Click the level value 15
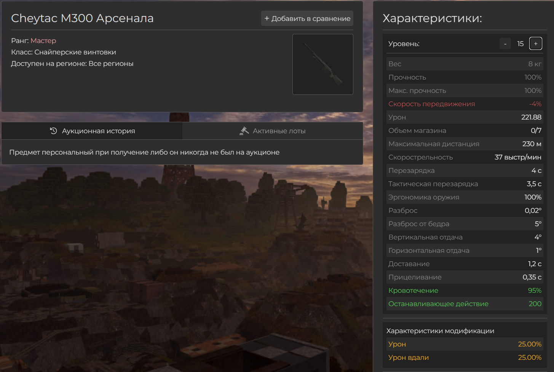The image size is (554, 372). coord(520,44)
